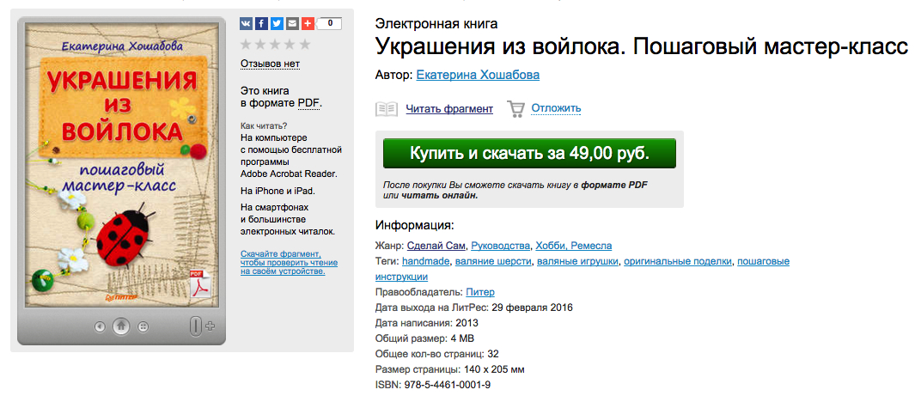Open Отзывов нет reviews link
The width and height of the screenshot is (921, 402).
point(270,64)
